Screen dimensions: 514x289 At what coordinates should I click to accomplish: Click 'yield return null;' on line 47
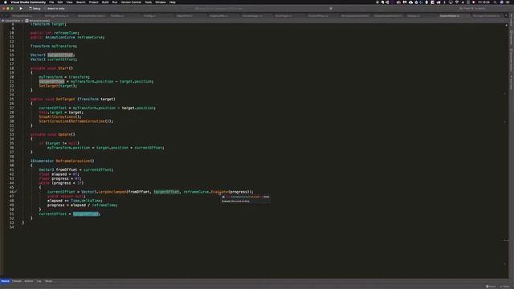[x=66, y=196]
